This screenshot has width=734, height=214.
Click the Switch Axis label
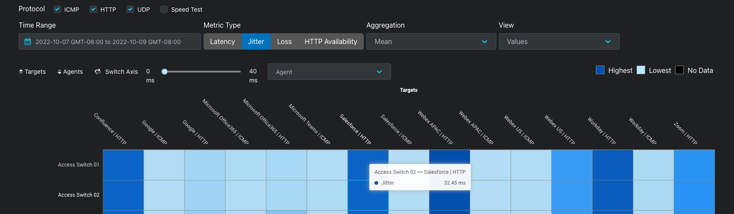[x=122, y=72]
